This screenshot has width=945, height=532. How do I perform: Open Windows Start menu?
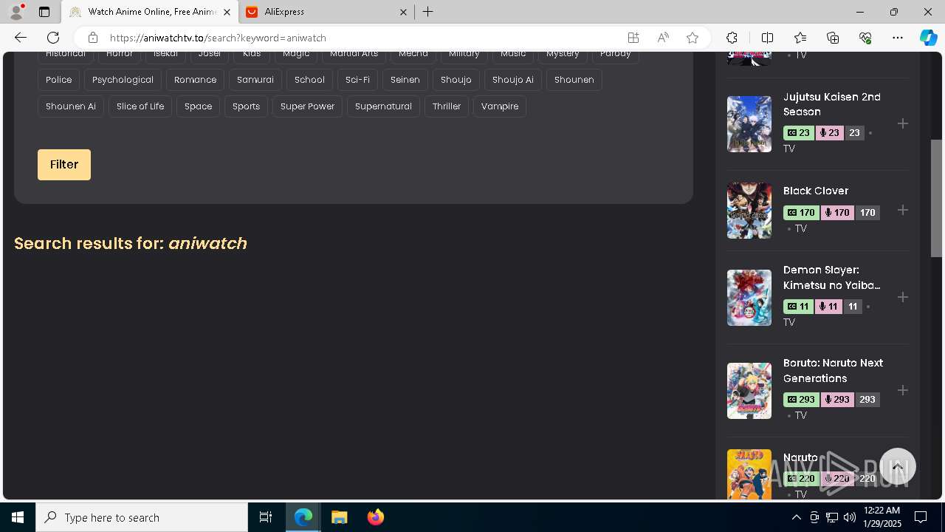18,517
